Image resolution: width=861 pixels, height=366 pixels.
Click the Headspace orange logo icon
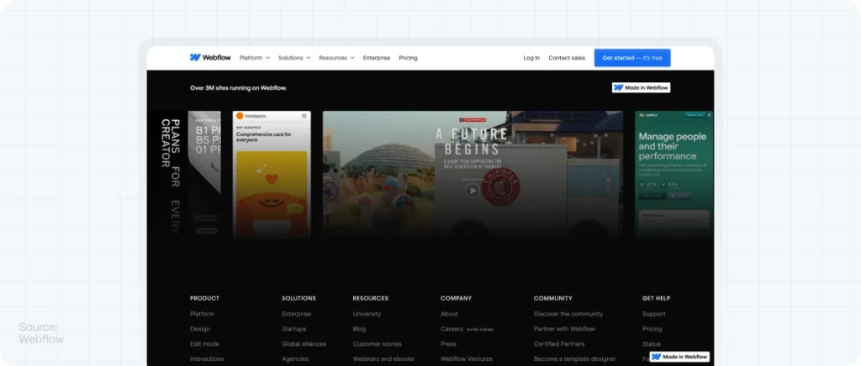coord(240,116)
